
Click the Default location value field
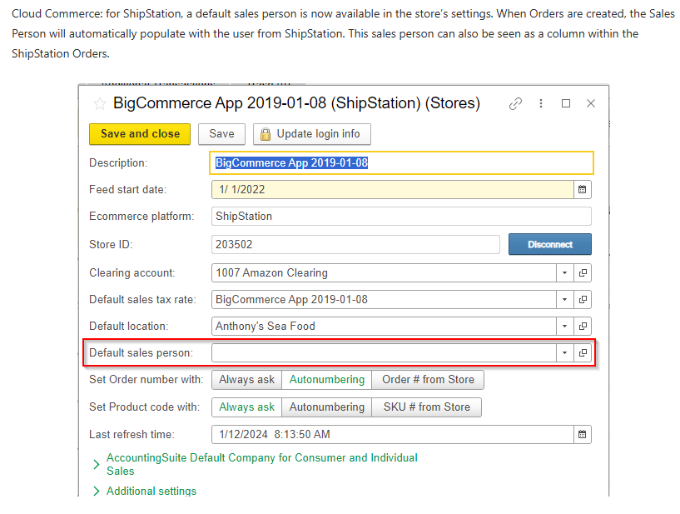[x=384, y=326]
